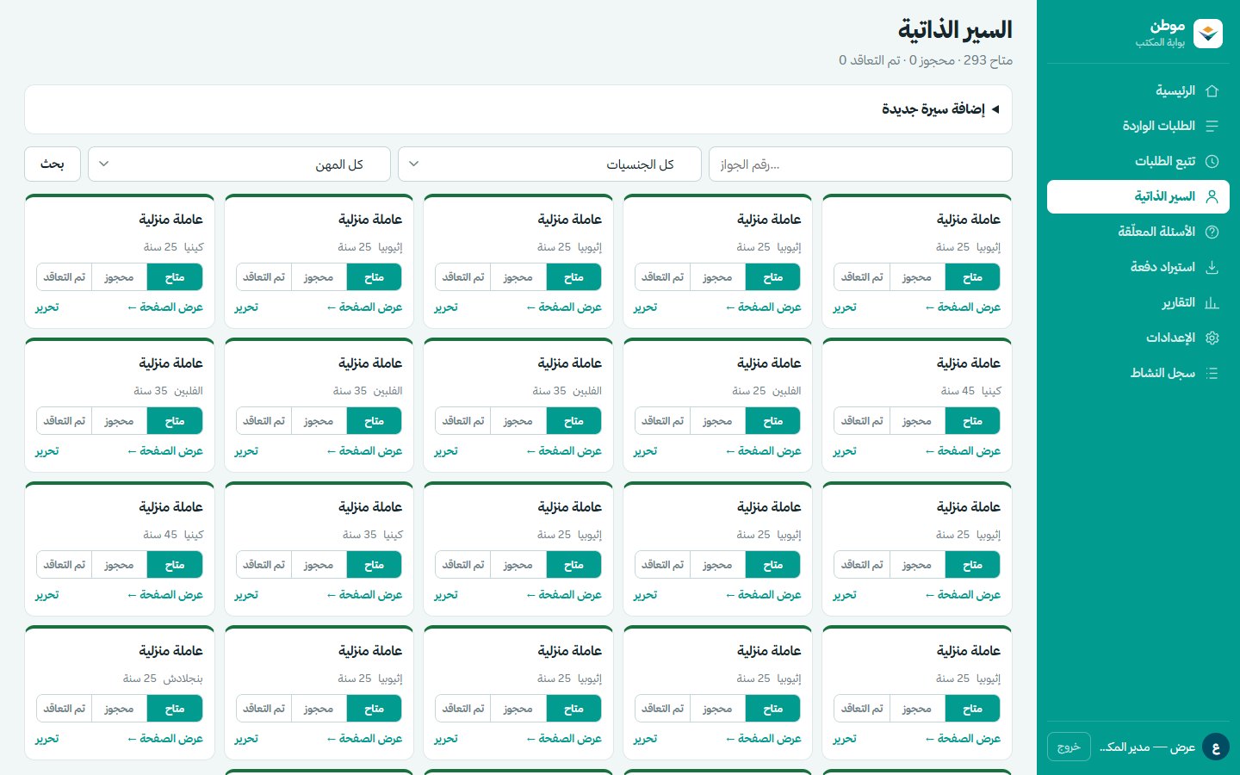Click the download icon beside استيراد دفعة
This screenshot has height=775, width=1240.
click(x=1212, y=267)
